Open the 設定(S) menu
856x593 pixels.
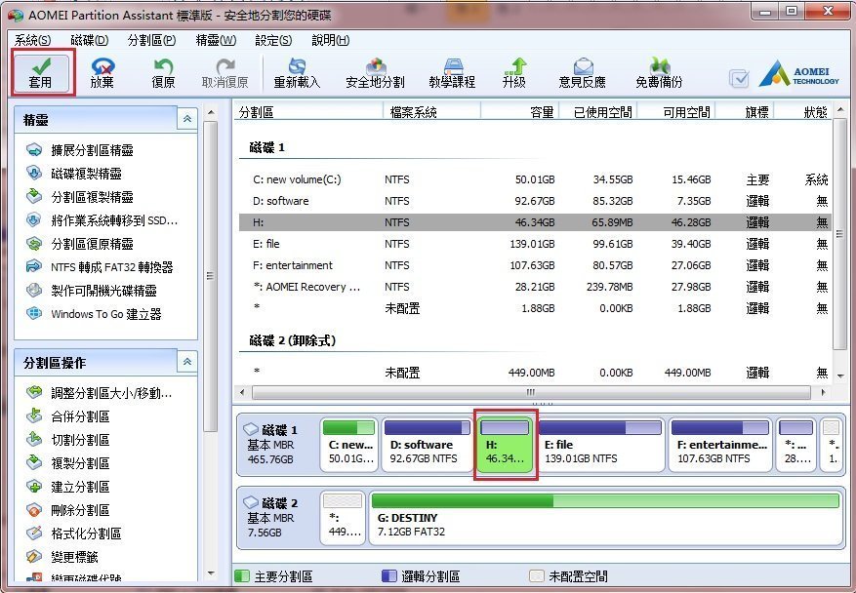point(273,40)
